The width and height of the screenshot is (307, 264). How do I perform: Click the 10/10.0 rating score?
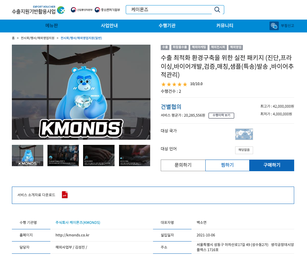196,84
